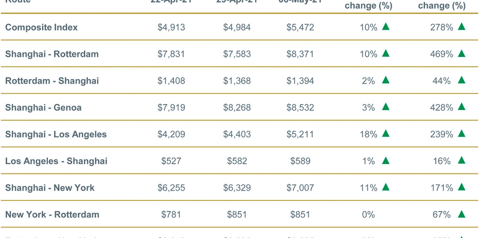Select the green arrow next to 67%
479x238 pixels.
pyautogui.click(x=461, y=214)
